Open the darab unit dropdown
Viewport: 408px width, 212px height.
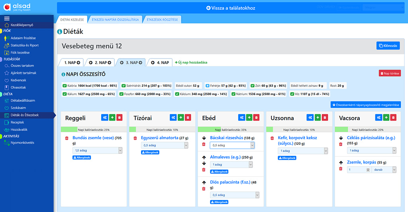pos(384,170)
